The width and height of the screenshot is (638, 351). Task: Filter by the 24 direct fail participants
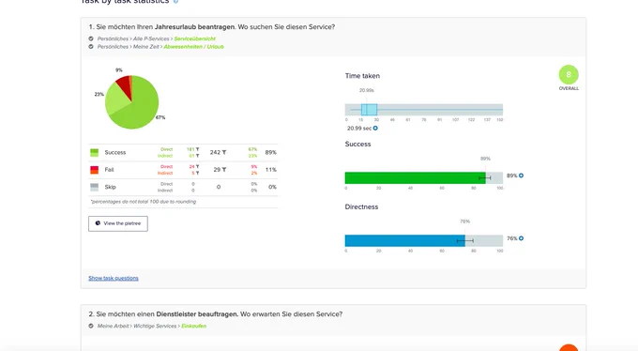pos(198,166)
